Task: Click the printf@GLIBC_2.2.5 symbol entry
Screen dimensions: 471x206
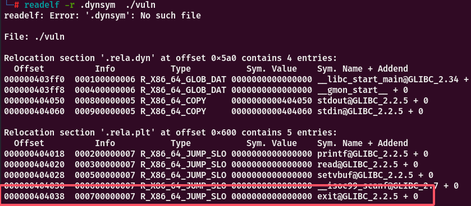Action: coord(363,154)
